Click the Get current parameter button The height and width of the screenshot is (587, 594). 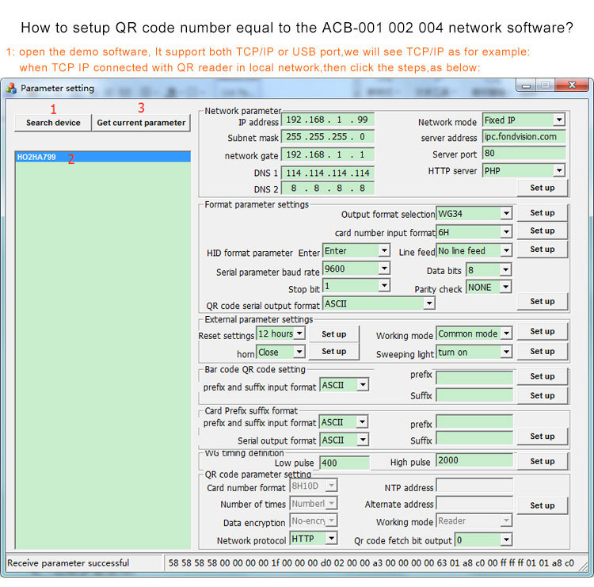[141, 123]
